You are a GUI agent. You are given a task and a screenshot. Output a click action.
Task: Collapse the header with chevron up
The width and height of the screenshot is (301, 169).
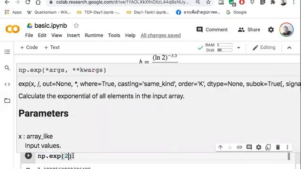coord(289,48)
